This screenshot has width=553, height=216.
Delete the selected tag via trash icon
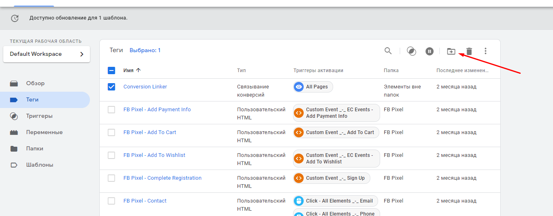(469, 51)
